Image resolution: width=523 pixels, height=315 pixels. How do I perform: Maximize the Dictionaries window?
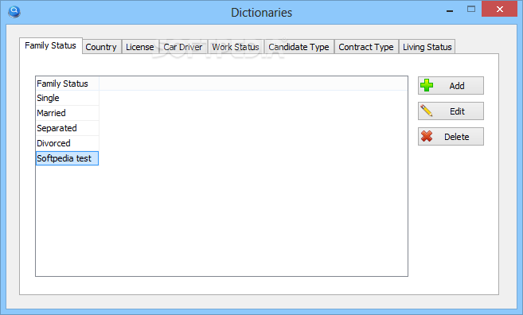tap(471, 10)
